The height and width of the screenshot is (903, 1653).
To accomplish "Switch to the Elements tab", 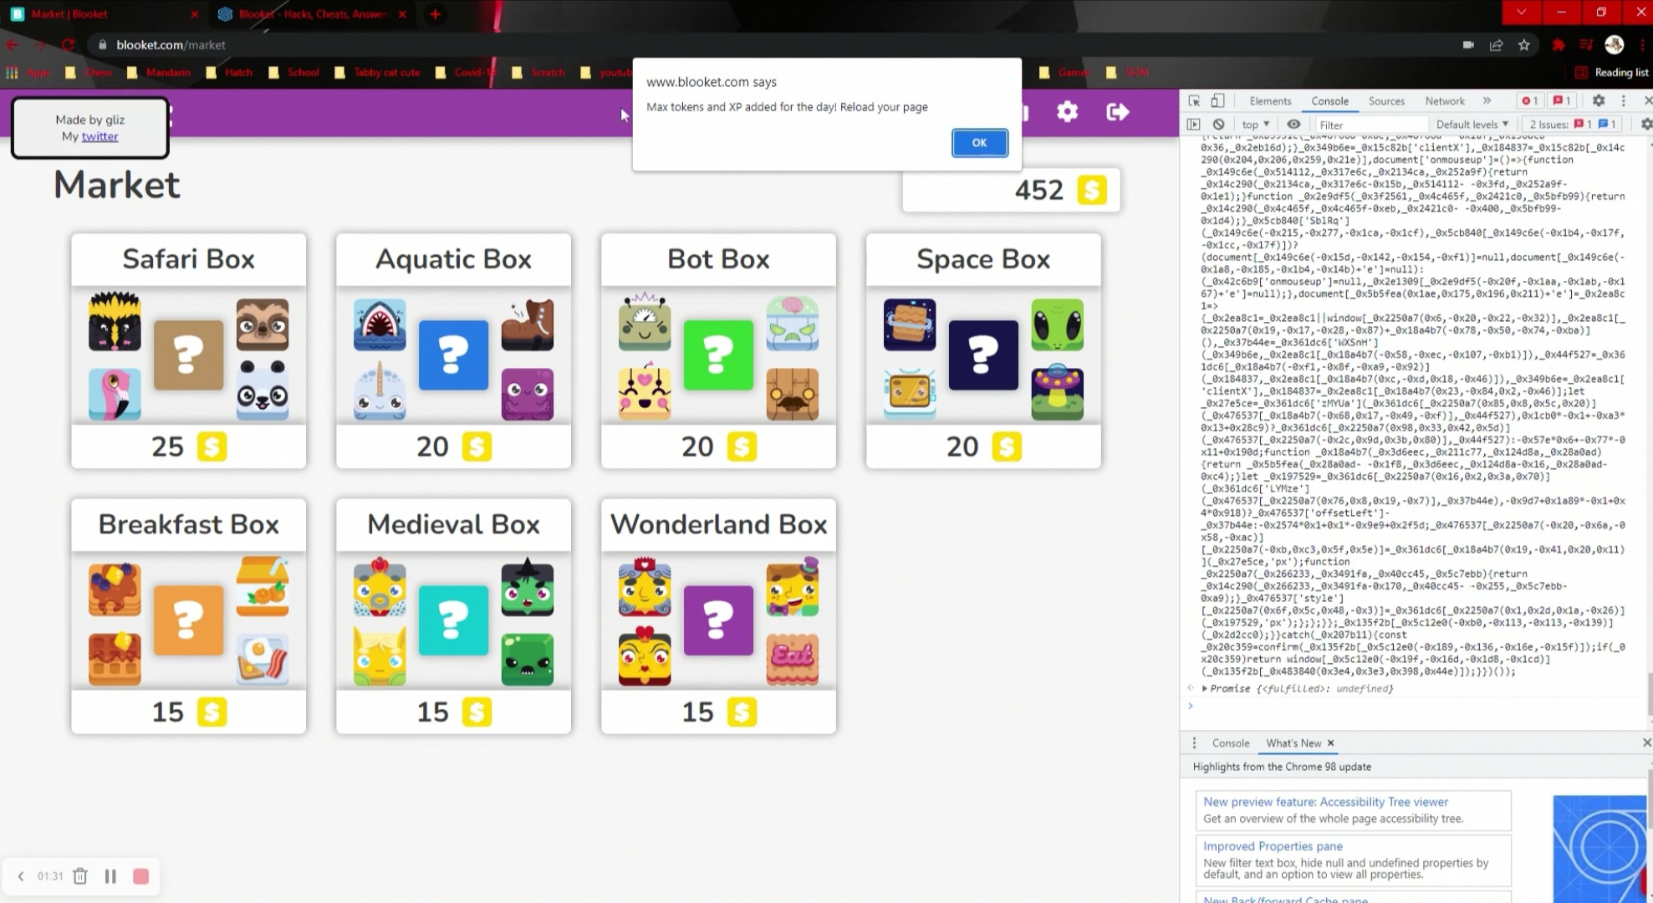I will pos(1269,100).
